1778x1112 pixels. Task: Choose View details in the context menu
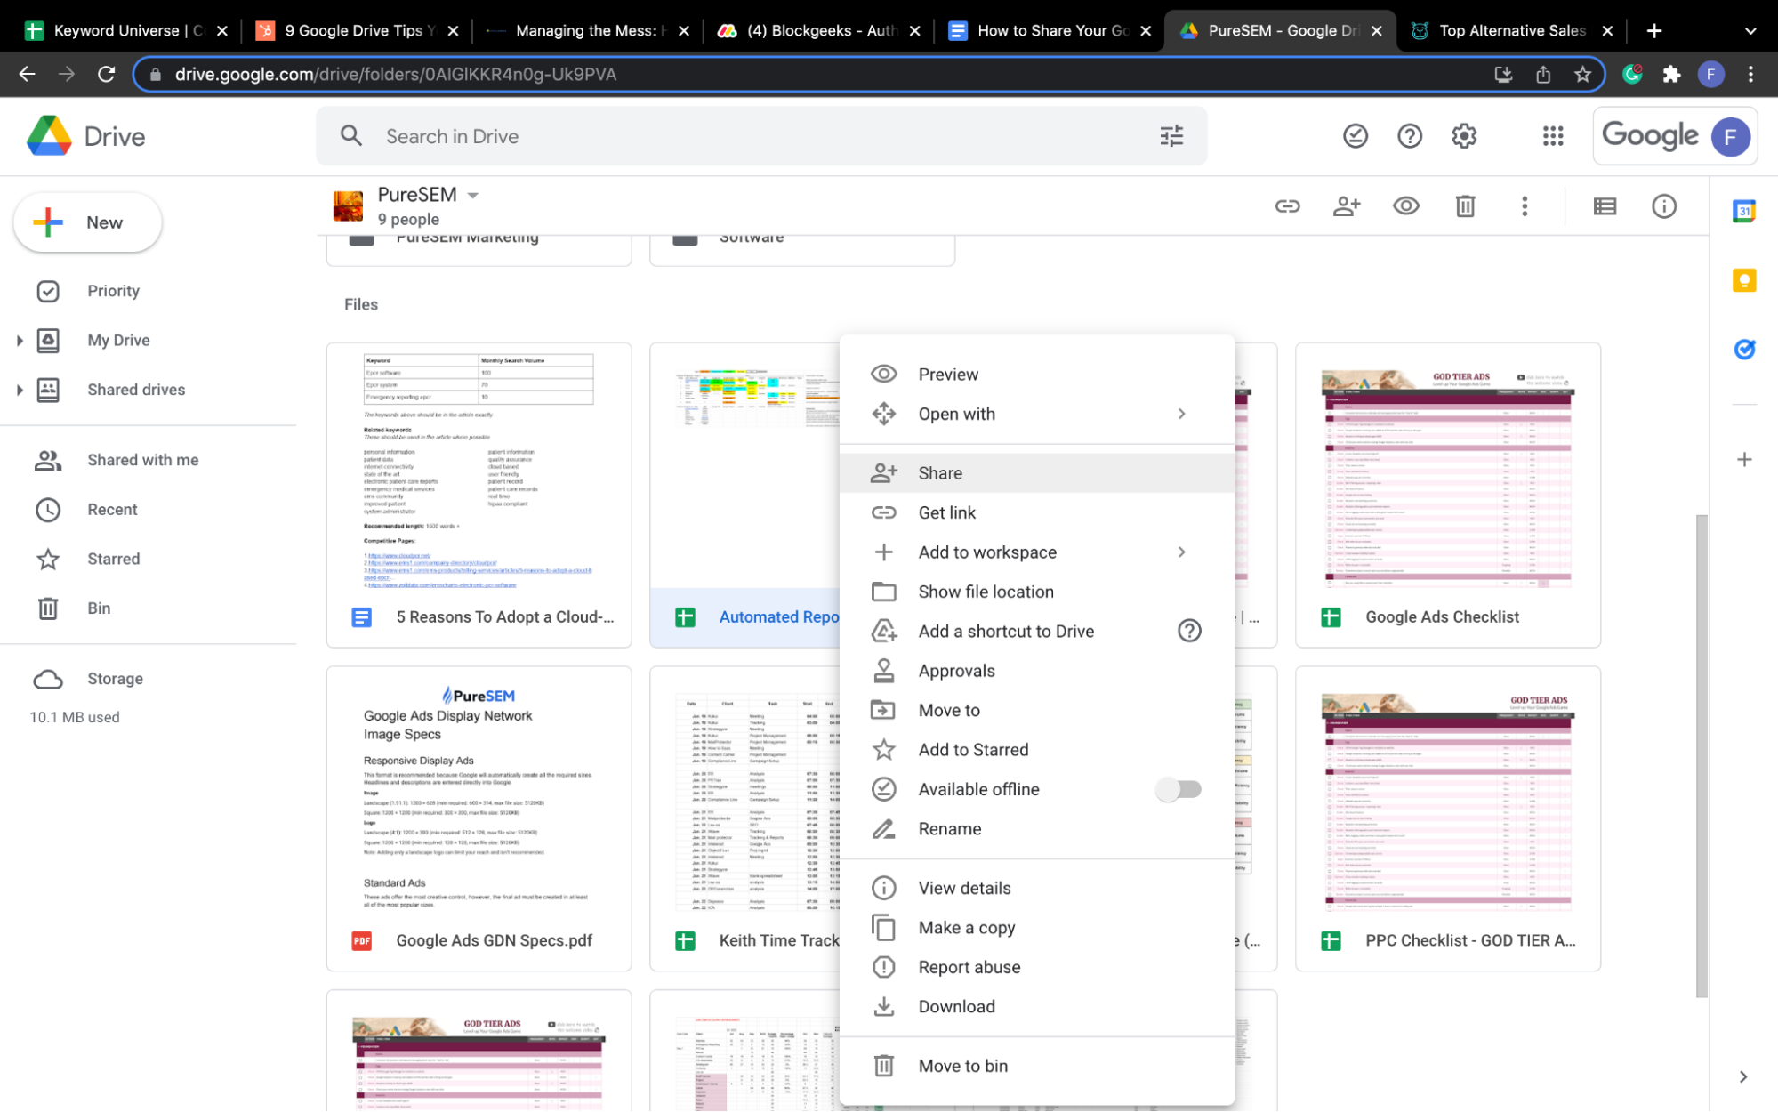1036,888
